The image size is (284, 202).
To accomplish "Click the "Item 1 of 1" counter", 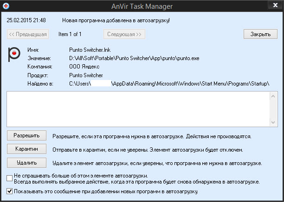I will (70, 34).
